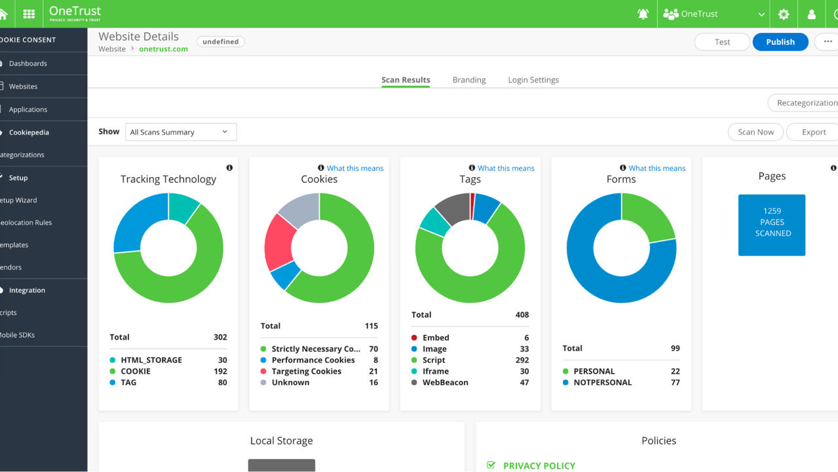The image size is (838, 472).
Task: Open the All Scans Summary dropdown
Action: [180, 132]
